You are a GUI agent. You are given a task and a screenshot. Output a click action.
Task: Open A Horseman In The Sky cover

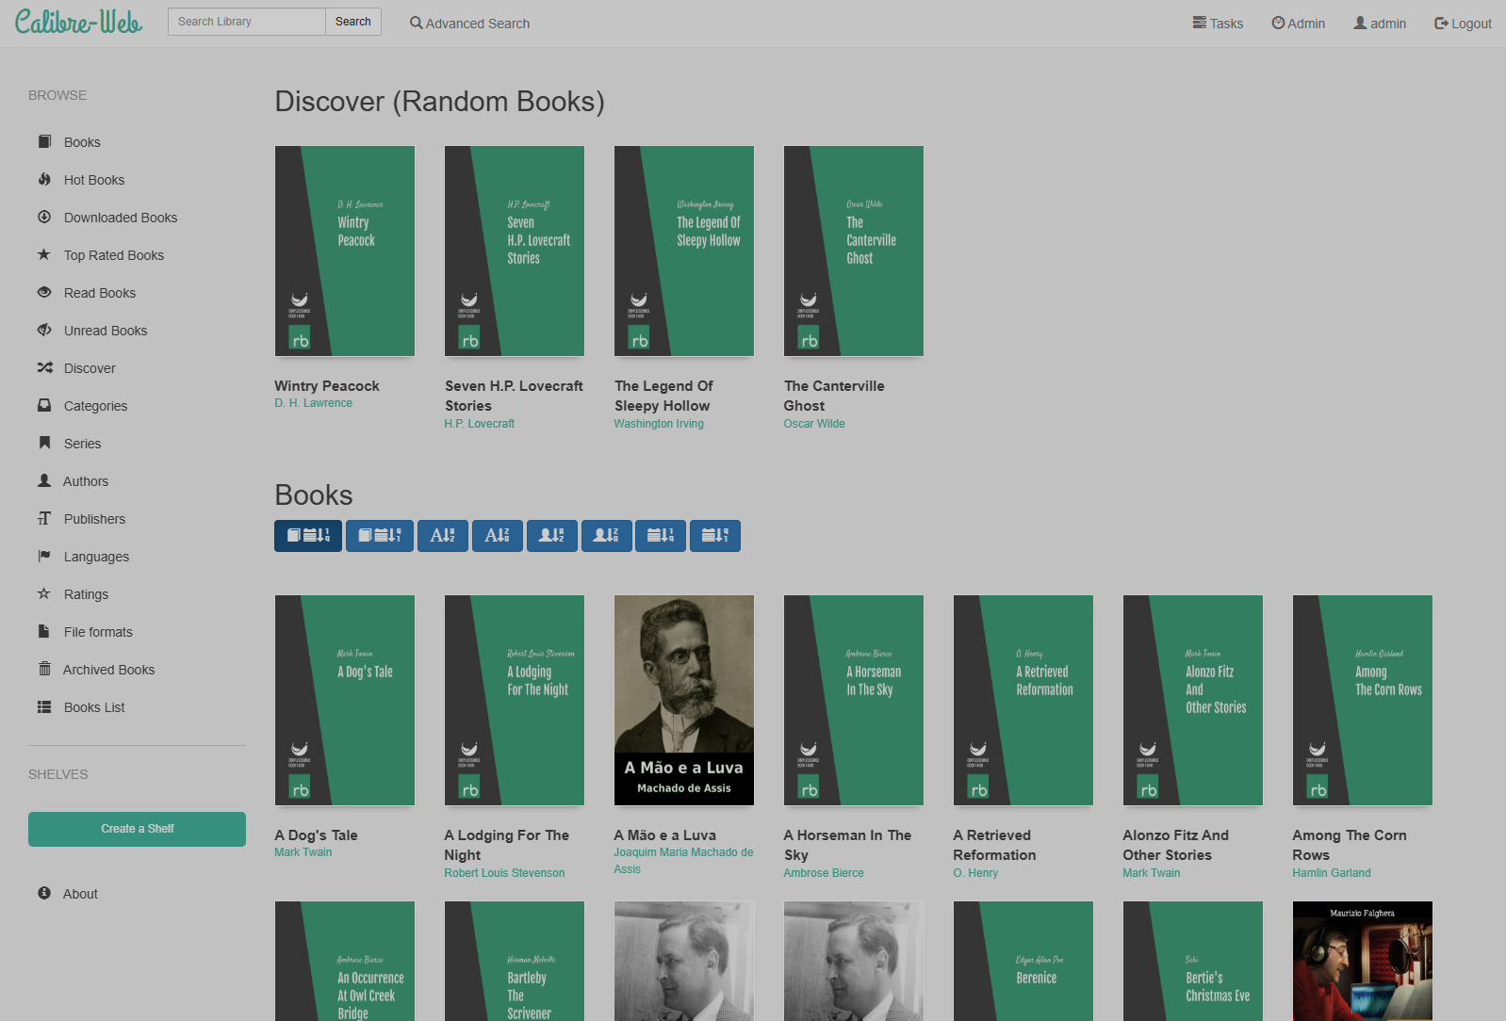[854, 700]
